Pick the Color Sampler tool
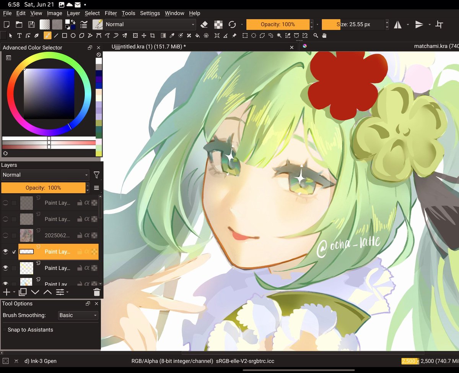 coord(171,36)
